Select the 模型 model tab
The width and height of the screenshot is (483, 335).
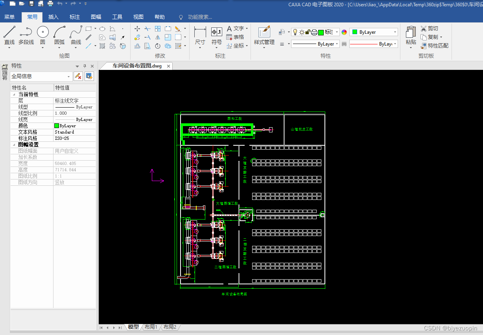(133, 327)
